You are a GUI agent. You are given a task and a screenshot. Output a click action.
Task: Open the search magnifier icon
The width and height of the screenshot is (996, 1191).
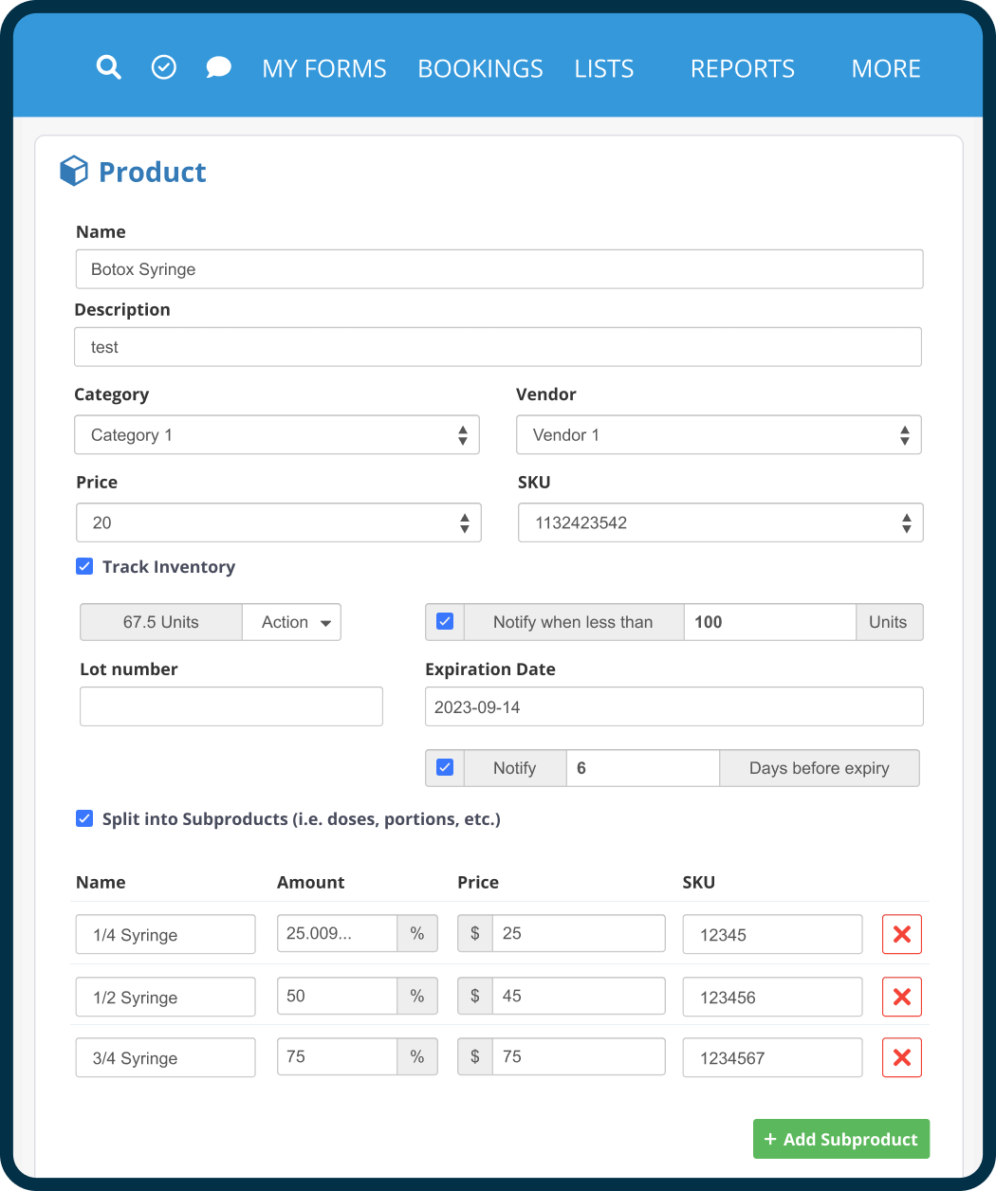click(108, 67)
